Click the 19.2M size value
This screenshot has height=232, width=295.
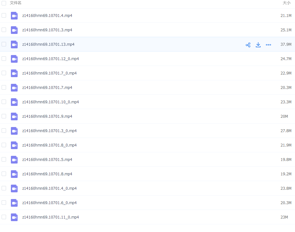click(286, 174)
